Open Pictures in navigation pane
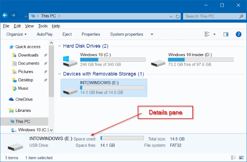The height and width of the screenshot is (162, 247). (x=23, y=72)
